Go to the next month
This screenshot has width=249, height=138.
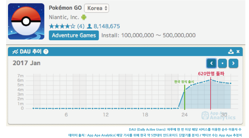(233, 63)
